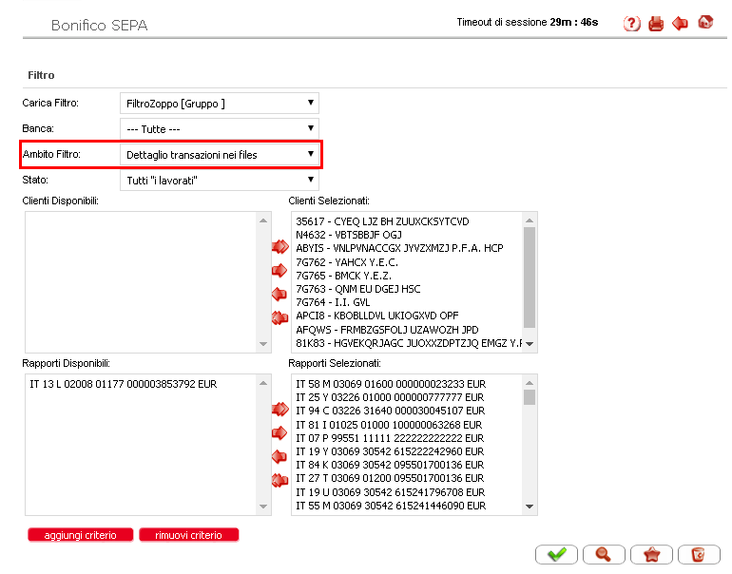Remove one client using single left arrow
Viewport: 732px width, 574px height.
tap(279, 294)
